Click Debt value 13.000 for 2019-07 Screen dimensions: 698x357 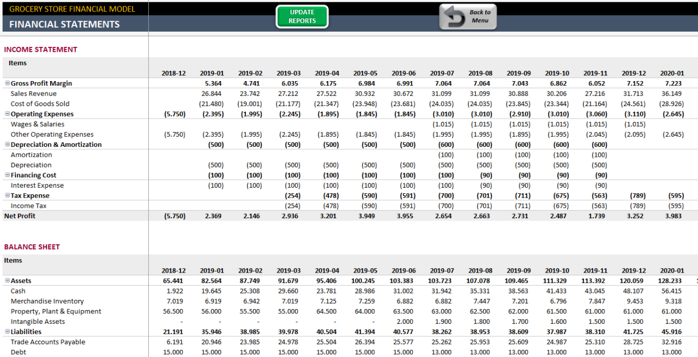442,352
